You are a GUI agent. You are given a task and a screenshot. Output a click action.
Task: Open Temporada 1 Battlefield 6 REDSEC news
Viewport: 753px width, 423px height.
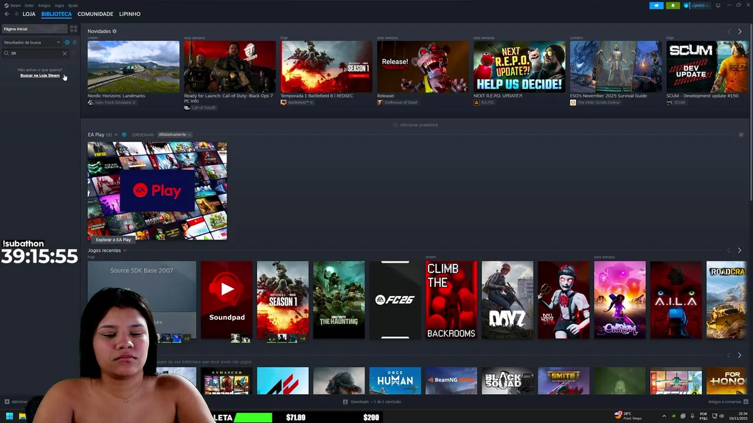pyautogui.click(x=326, y=66)
